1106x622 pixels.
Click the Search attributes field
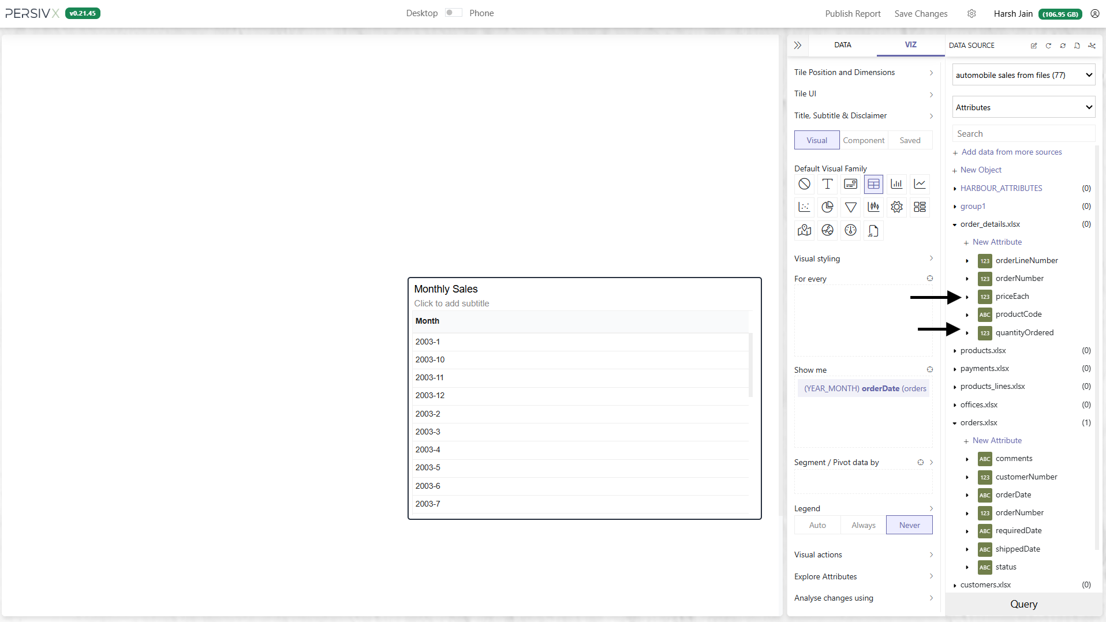point(1023,133)
